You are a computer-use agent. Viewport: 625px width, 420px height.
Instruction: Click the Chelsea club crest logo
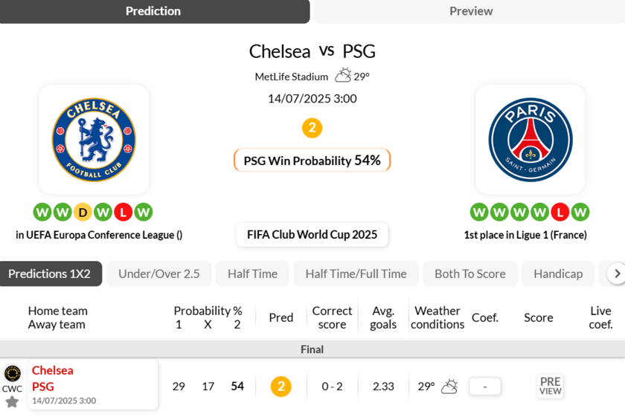point(94,139)
